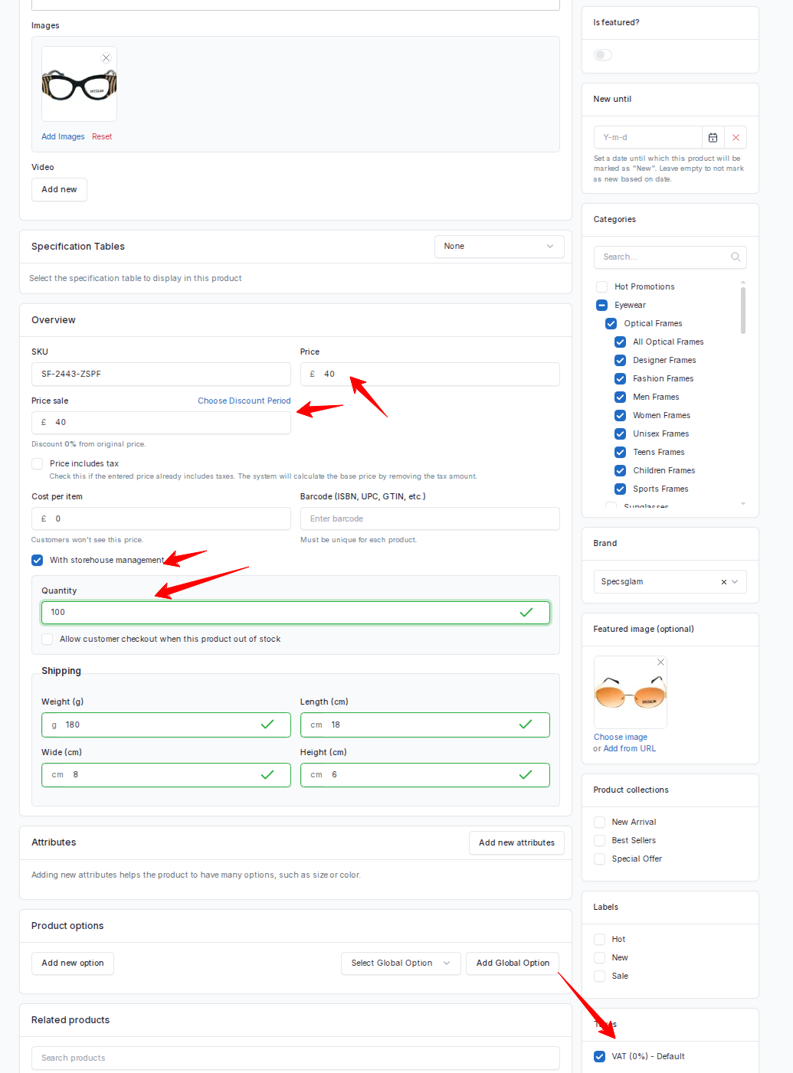Edit the Price field
793x1073 pixels.
tap(430, 375)
